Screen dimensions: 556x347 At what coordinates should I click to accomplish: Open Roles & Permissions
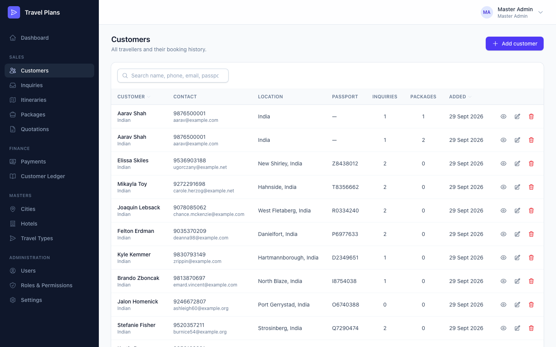pos(49,285)
